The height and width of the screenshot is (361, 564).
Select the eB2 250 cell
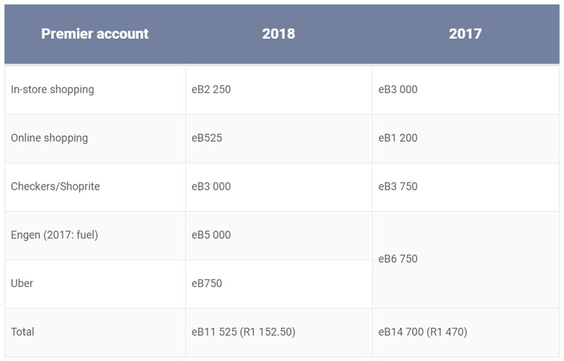[211, 90]
